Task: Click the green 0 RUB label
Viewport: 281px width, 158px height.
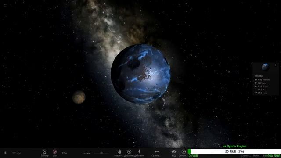Action: [x=193, y=156]
